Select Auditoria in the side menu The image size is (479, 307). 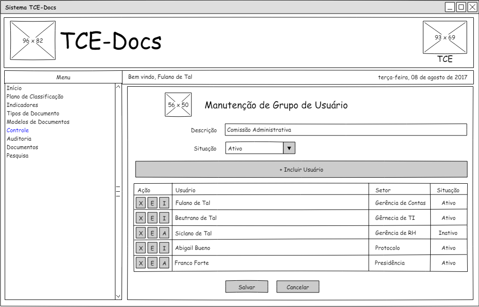tap(19, 139)
